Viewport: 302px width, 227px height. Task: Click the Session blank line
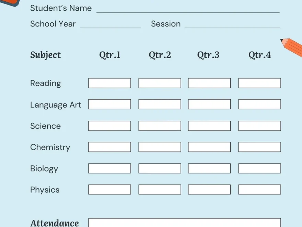coord(232,25)
